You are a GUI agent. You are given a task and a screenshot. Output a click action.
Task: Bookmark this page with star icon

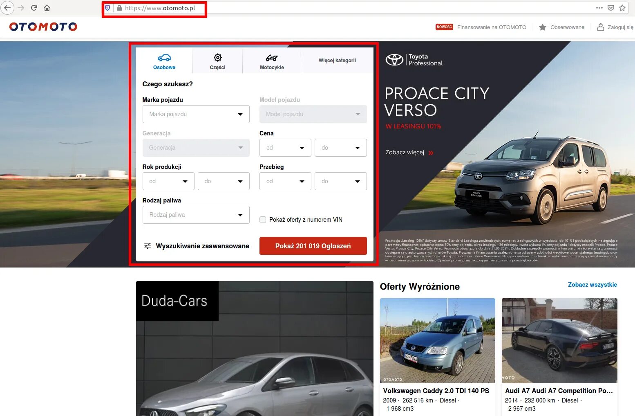(622, 8)
